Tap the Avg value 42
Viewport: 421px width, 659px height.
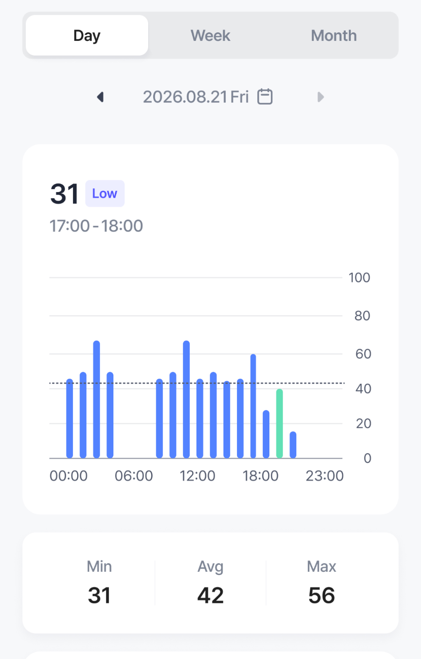pos(210,595)
